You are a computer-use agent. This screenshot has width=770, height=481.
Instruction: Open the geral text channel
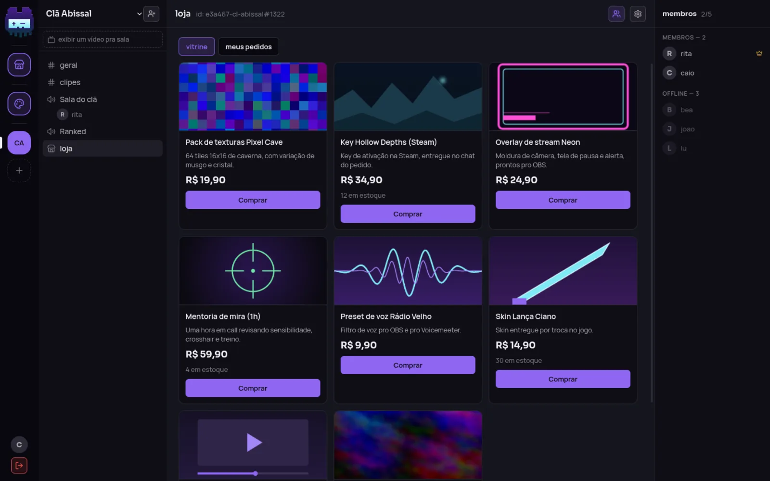point(103,65)
